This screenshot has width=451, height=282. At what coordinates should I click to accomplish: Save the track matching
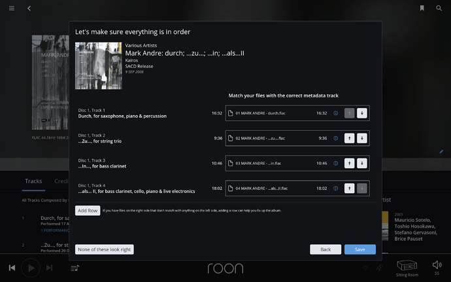tap(360, 249)
